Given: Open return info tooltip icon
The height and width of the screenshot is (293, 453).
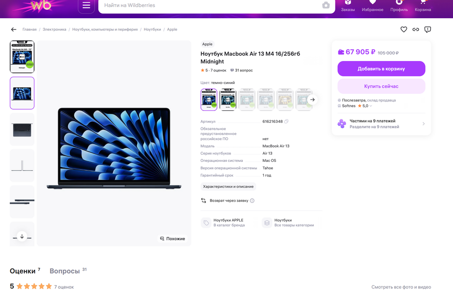Looking at the screenshot, I should click(252, 201).
